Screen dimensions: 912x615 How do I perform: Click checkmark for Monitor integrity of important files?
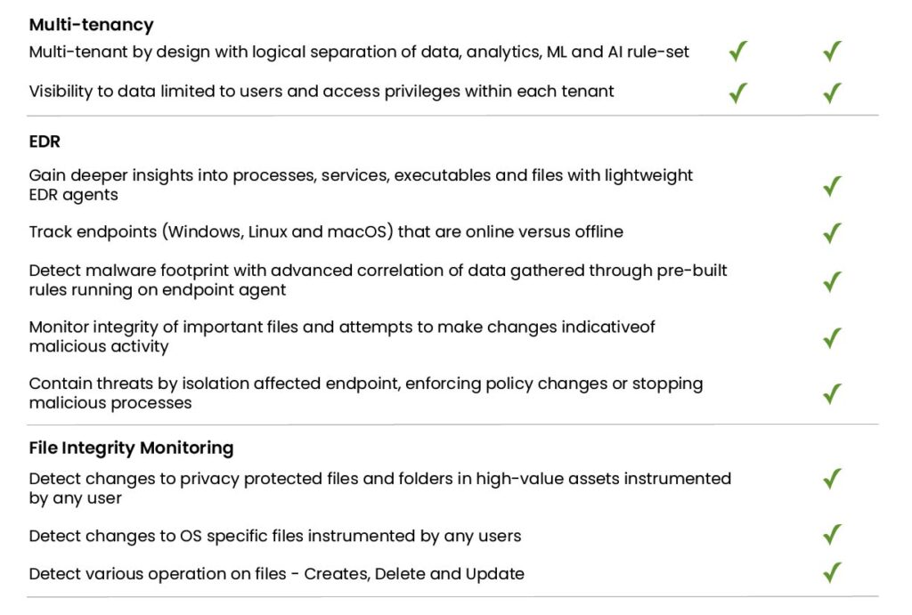[833, 337]
